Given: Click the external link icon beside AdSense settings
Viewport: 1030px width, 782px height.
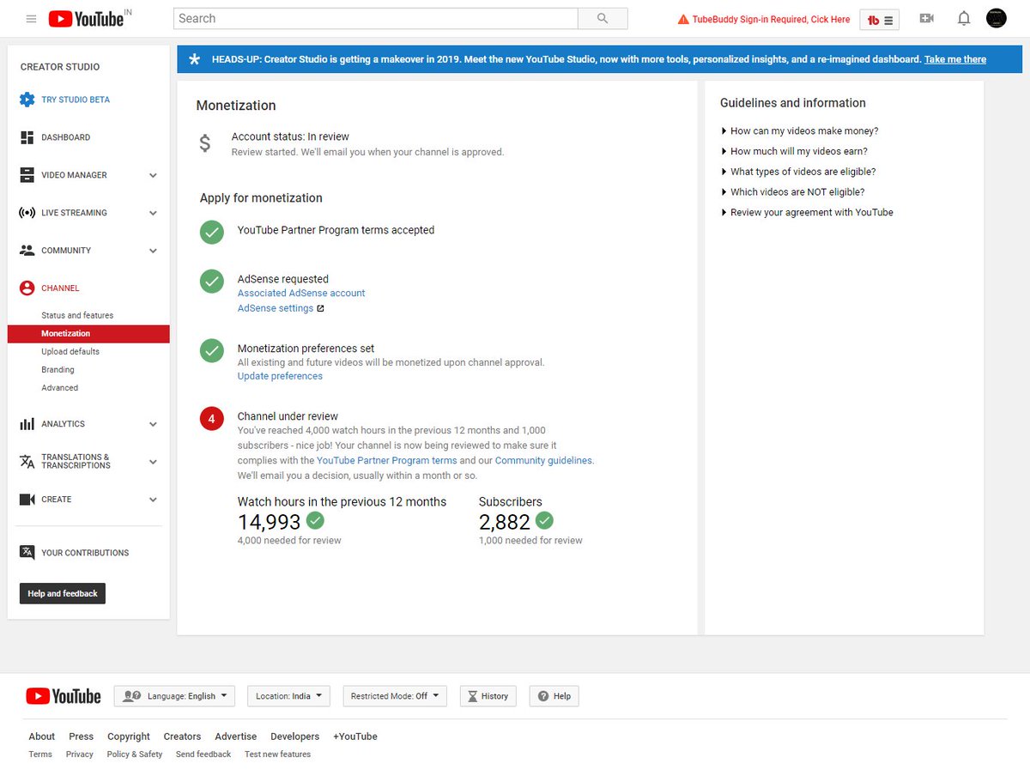Looking at the screenshot, I should pos(321,309).
